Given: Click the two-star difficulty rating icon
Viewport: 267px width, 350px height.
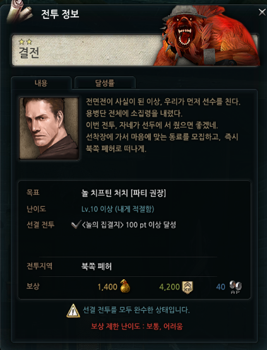Looking at the screenshot, I should pyautogui.click(x=25, y=42).
